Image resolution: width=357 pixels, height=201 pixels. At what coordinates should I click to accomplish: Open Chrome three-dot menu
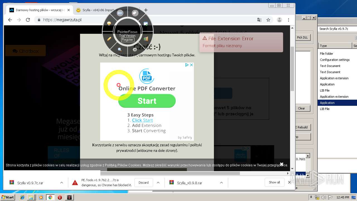coord(288,20)
